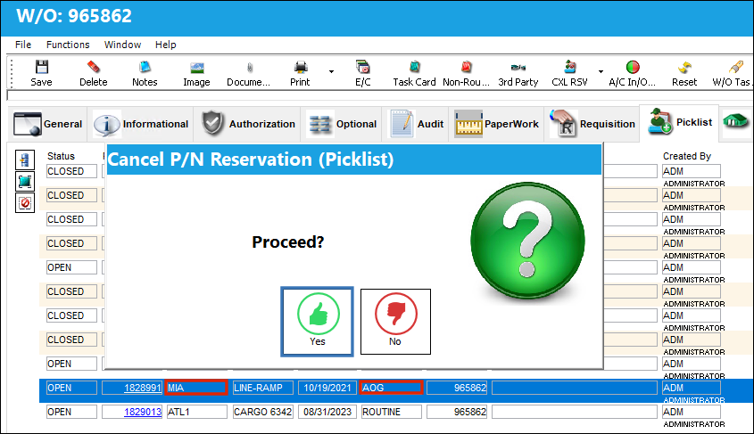This screenshot has width=754, height=434.
Task: Click the ROUTINE priority cell
Action: click(x=392, y=412)
